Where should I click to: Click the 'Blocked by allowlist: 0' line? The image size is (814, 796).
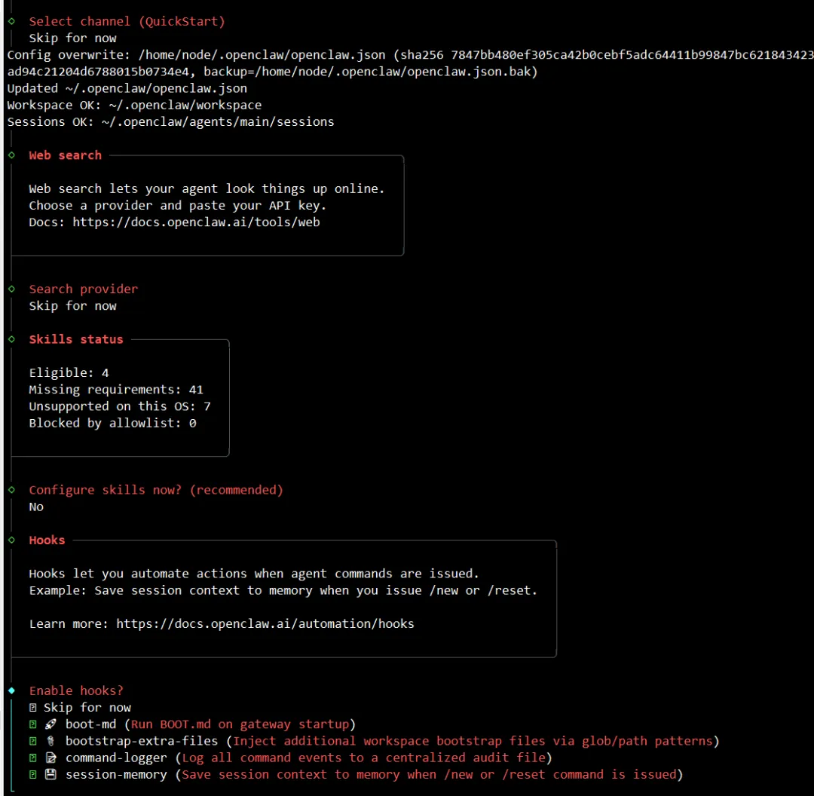112,423
